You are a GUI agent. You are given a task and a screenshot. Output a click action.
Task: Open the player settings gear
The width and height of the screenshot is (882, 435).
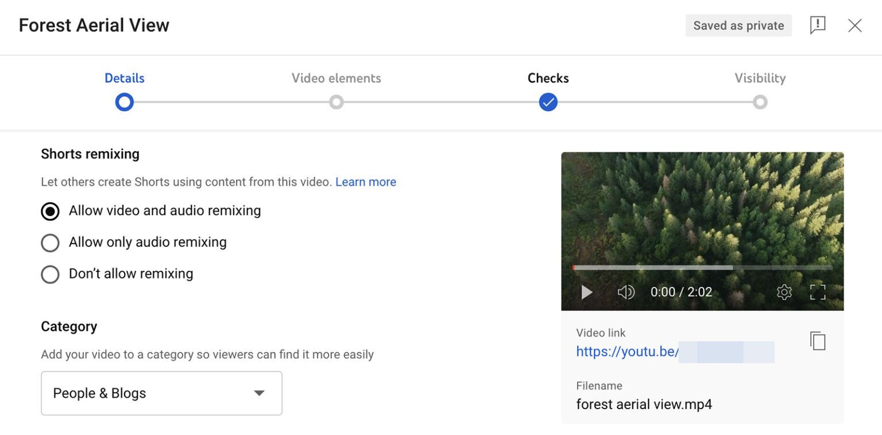tap(783, 292)
